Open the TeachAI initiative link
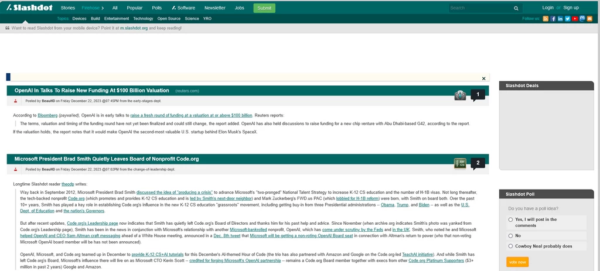Viewport: 600px width, 271px height. point(418,254)
